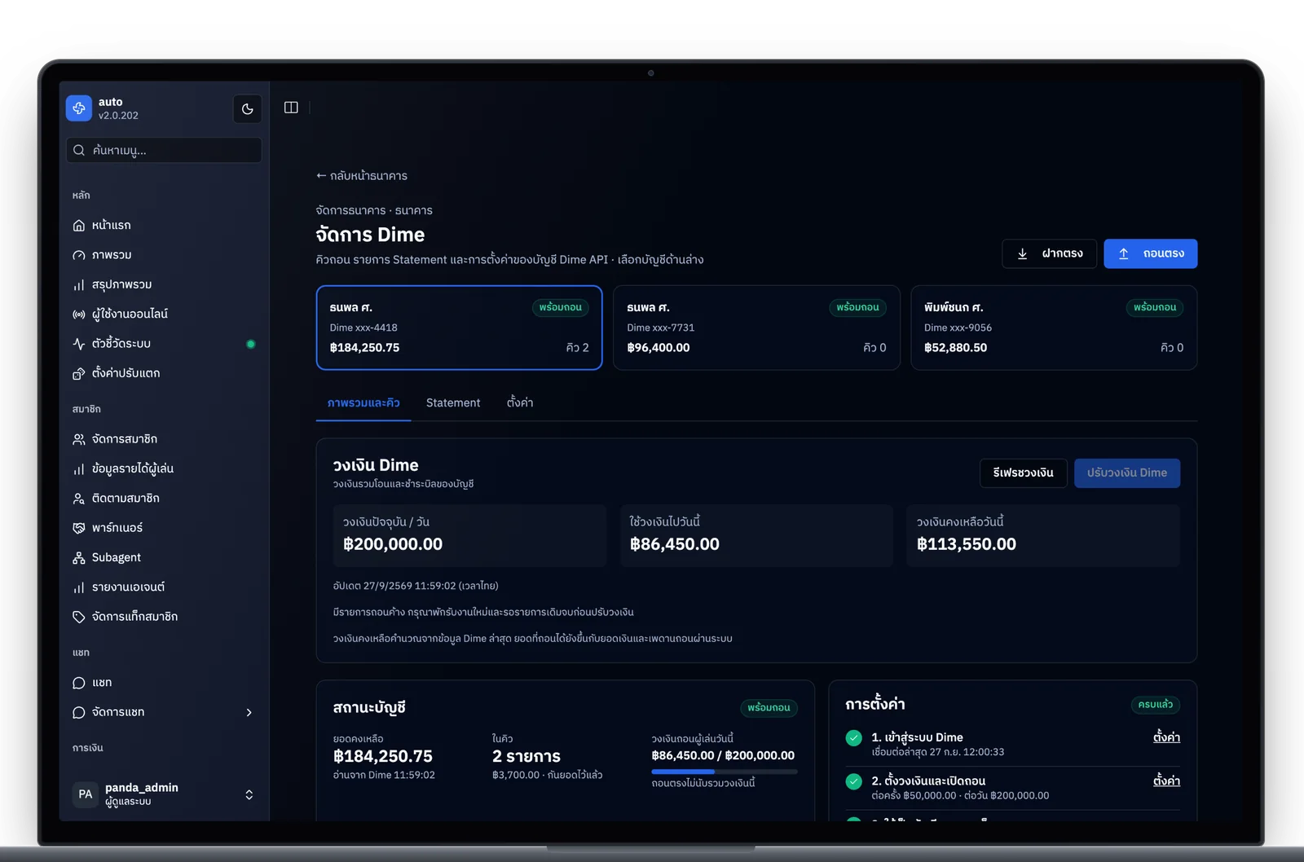
Task: Open จัดการแท็กสมาชิก via its tag icon
Action: [79, 617]
